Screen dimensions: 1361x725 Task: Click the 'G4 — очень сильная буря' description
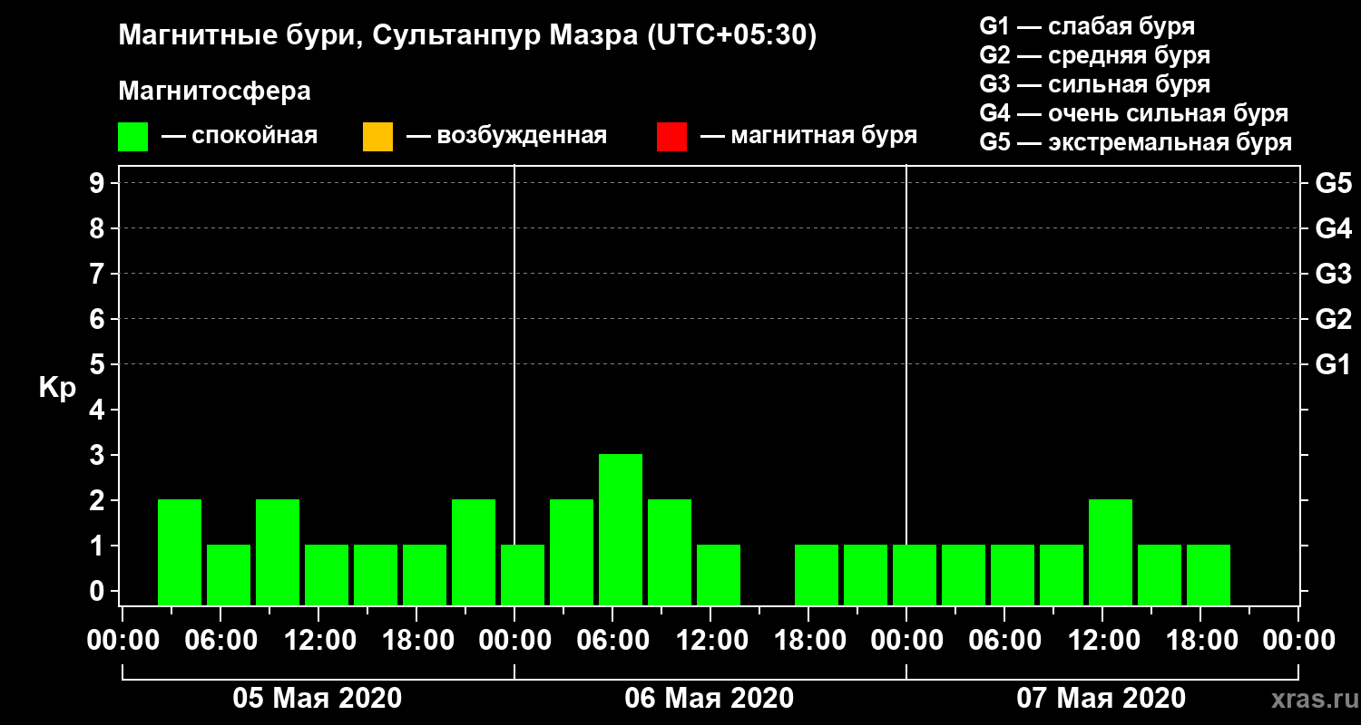[x=1133, y=113]
